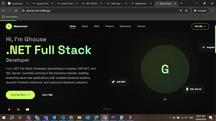The width and height of the screenshot is (216, 121).
Task: Click the green G logo beside Mahammed
Action: pyautogui.click(x=9, y=26)
